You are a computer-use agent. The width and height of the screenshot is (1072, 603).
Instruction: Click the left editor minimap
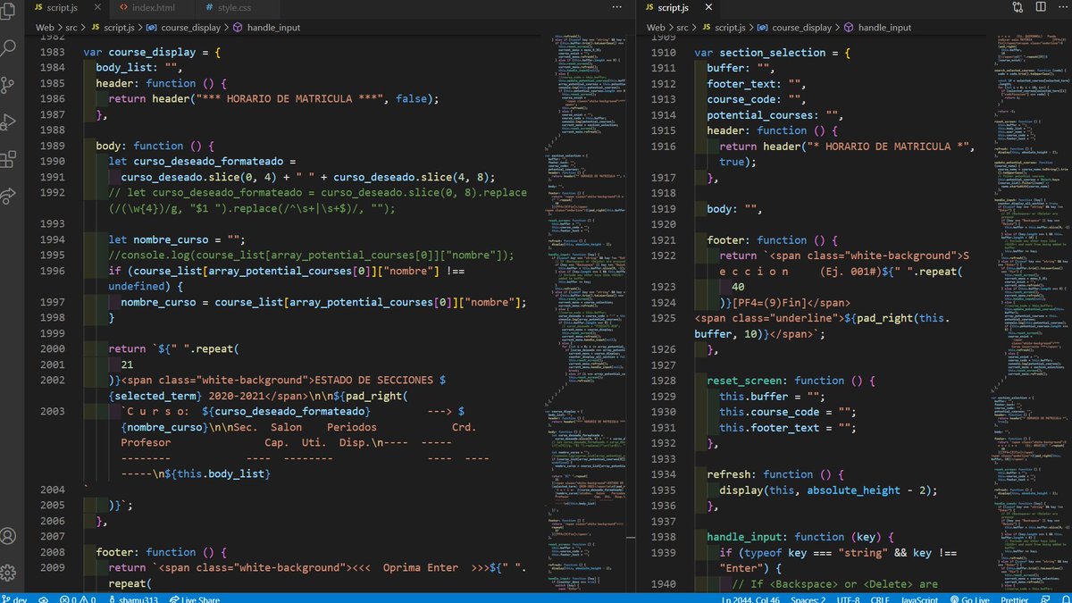click(x=585, y=313)
